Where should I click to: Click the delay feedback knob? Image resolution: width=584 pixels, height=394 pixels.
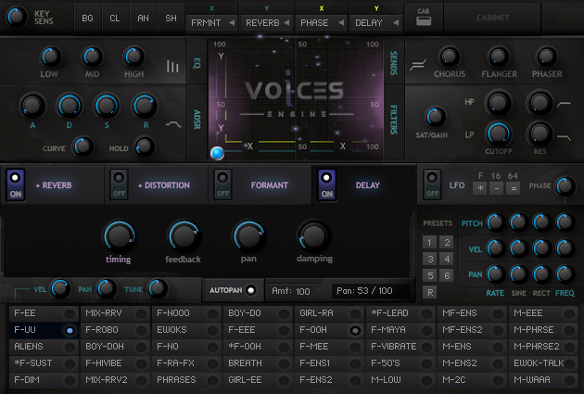click(183, 235)
